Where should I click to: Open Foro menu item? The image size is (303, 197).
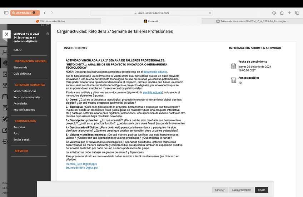pyautogui.click(x=16, y=133)
